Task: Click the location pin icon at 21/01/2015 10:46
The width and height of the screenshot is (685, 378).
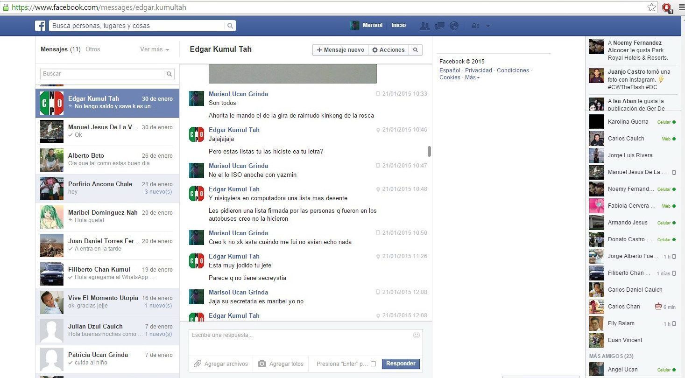Action: [378, 130]
